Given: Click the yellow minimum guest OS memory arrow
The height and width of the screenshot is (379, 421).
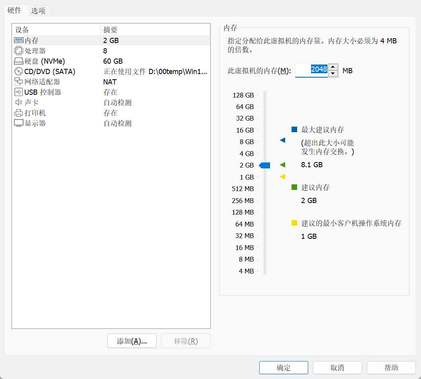Looking at the screenshot, I should [282, 177].
